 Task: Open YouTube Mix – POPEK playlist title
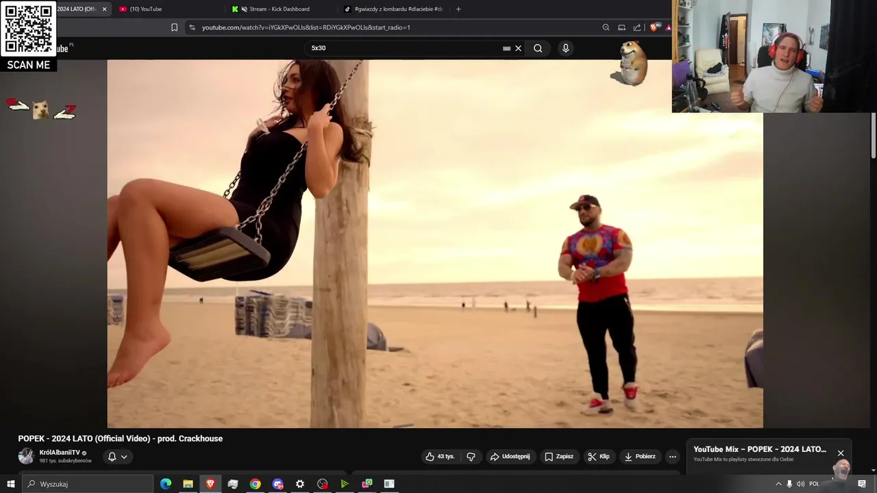[759, 449]
